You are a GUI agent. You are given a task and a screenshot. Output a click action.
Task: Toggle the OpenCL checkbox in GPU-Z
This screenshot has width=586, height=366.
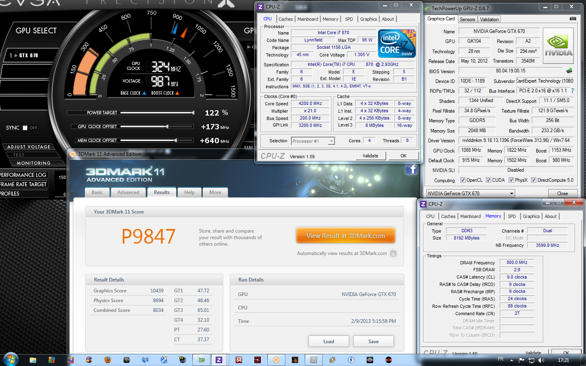point(463,180)
